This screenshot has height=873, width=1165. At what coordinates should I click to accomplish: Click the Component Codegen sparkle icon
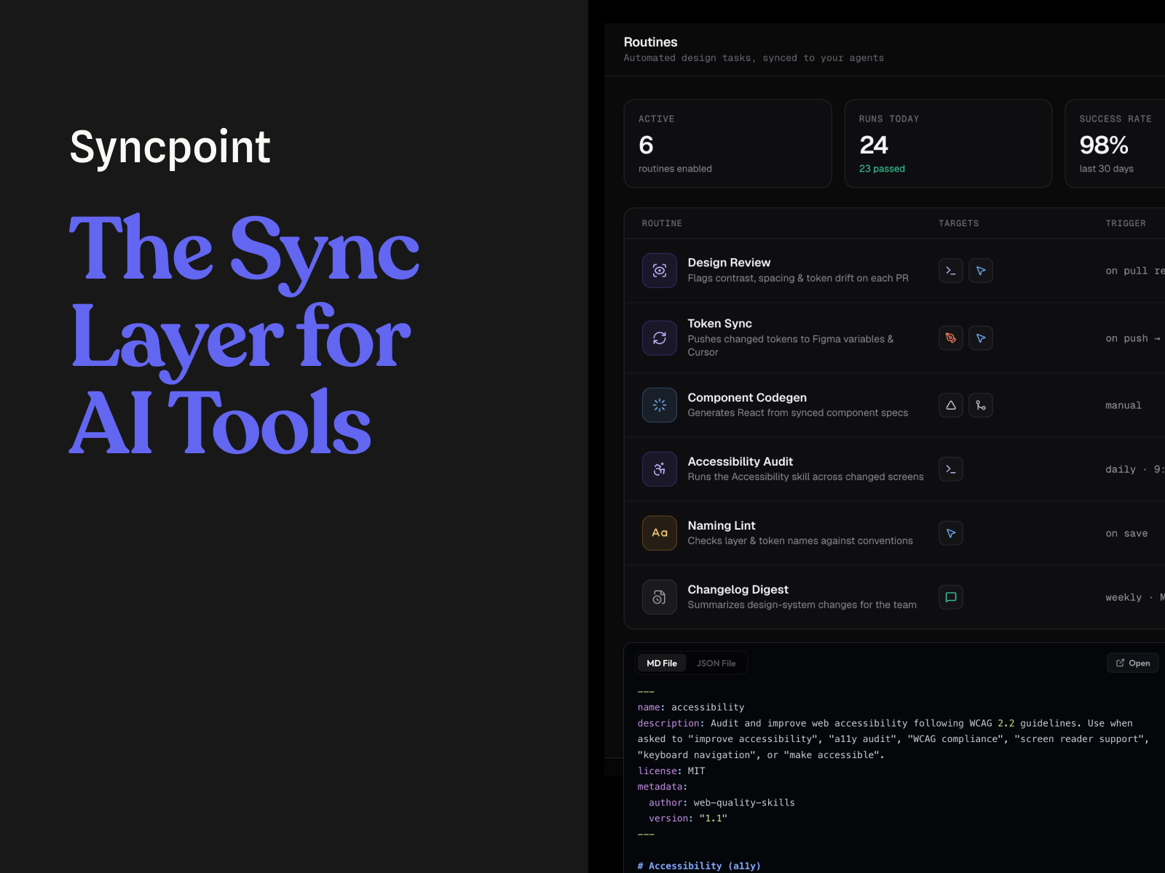[659, 405]
